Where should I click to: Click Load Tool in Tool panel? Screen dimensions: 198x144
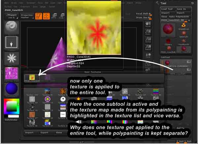(x=167, y=9)
